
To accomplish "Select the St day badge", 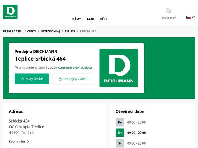I will (x=120, y=143).
